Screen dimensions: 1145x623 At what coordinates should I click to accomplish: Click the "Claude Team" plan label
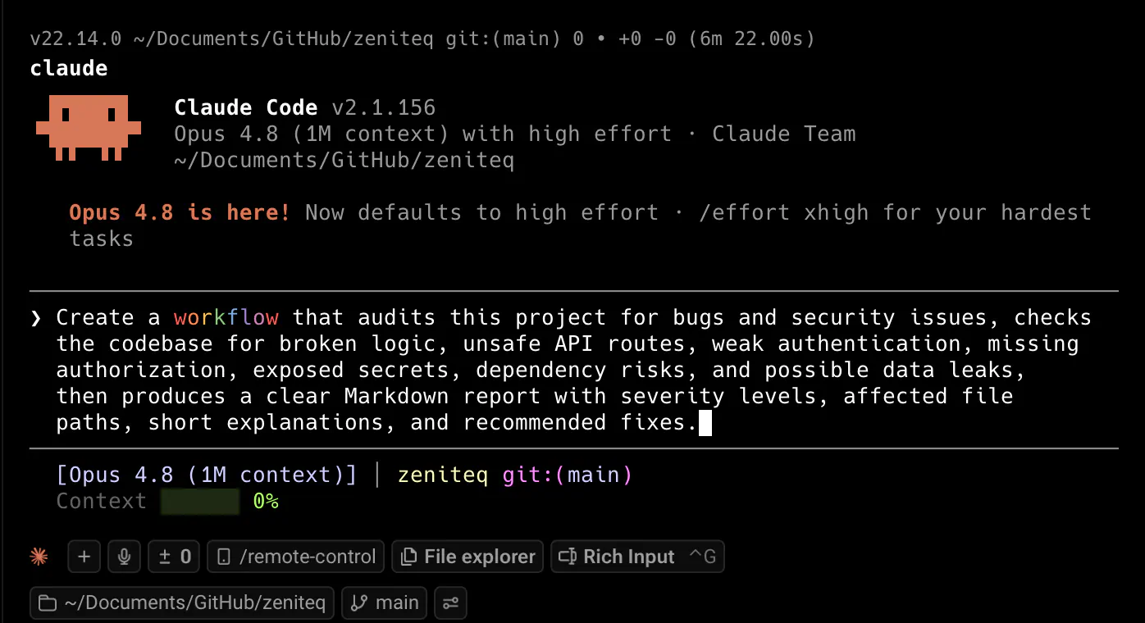(783, 134)
